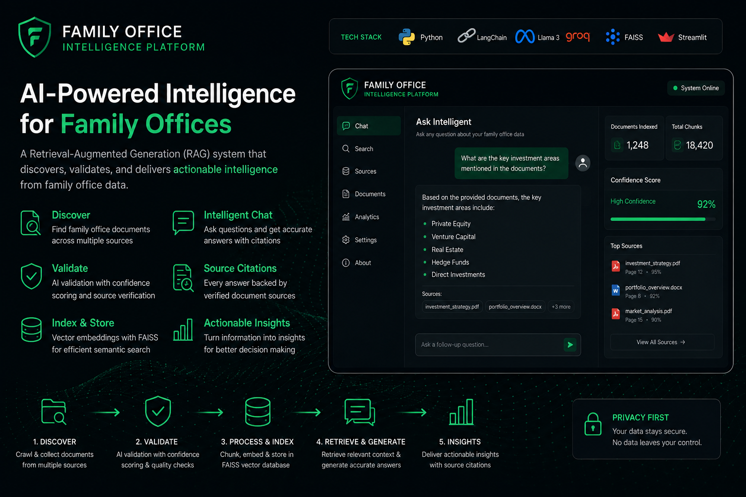Click the Settings gear icon
The height and width of the screenshot is (497, 746).
click(346, 240)
